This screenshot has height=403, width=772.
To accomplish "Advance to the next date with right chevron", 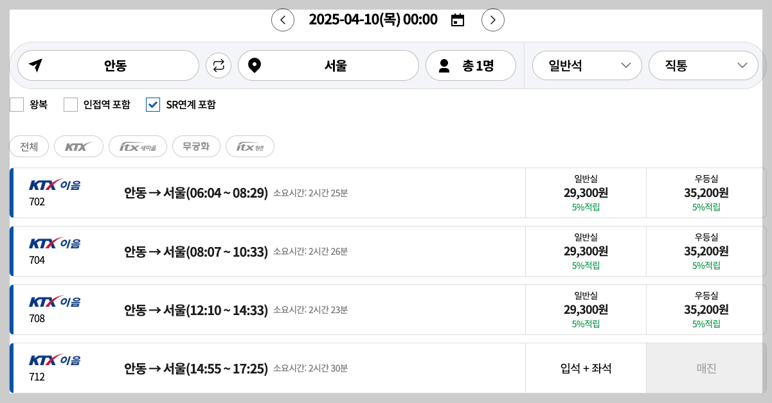I will coord(493,20).
